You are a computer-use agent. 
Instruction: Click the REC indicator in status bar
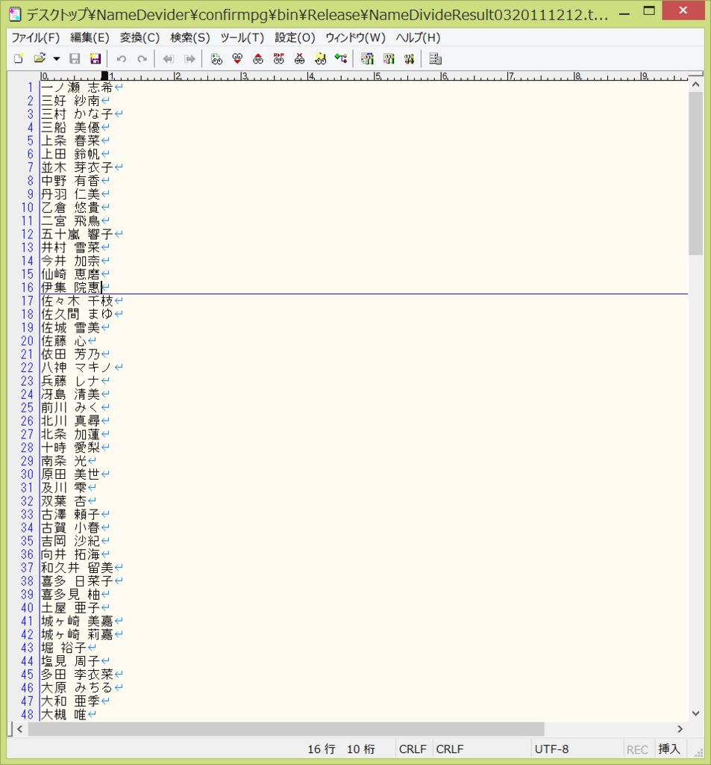click(x=637, y=749)
